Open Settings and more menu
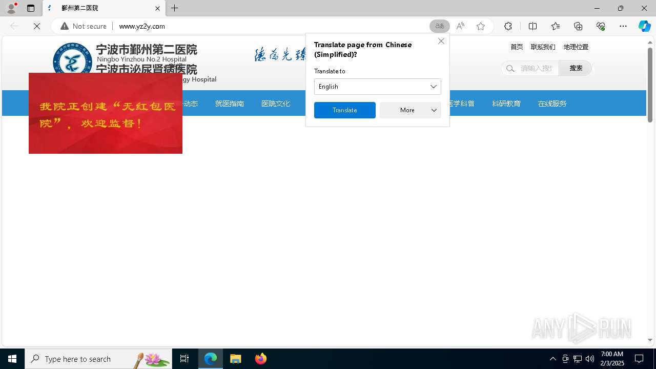This screenshot has height=369, width=656. click(x=623, y=26)
